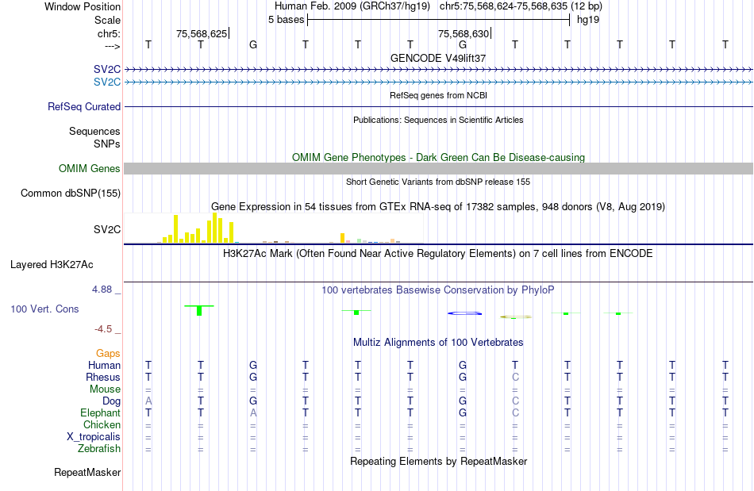Click the Human alignment row label
This screenshot has width=754, height=491.
pyautogui.click(x=104, y=365)
